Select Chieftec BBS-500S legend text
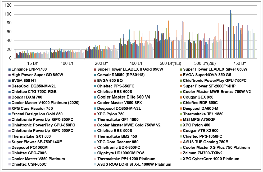The image size is (263, 172). point(115,131)
